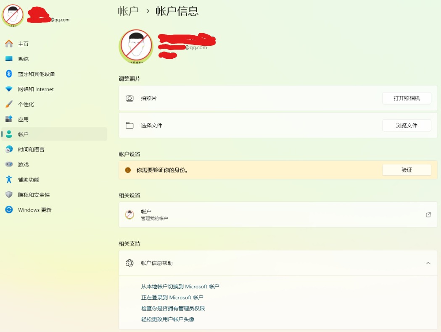Viewport: 441px width, 332px height.
Task: Click the 管理我的帐户 subtitle text
Action: [154, 218]
